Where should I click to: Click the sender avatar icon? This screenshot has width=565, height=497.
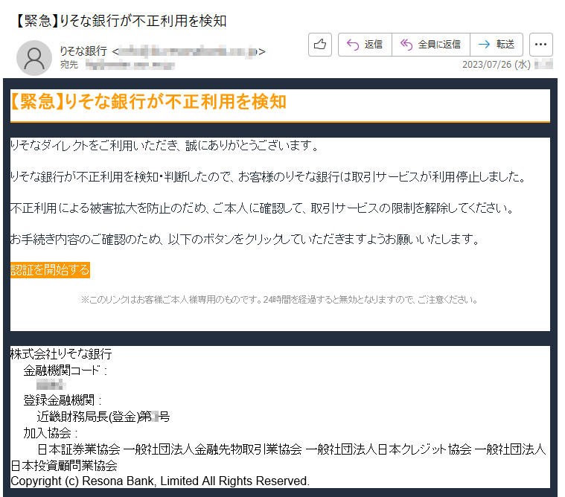point(34,58)
